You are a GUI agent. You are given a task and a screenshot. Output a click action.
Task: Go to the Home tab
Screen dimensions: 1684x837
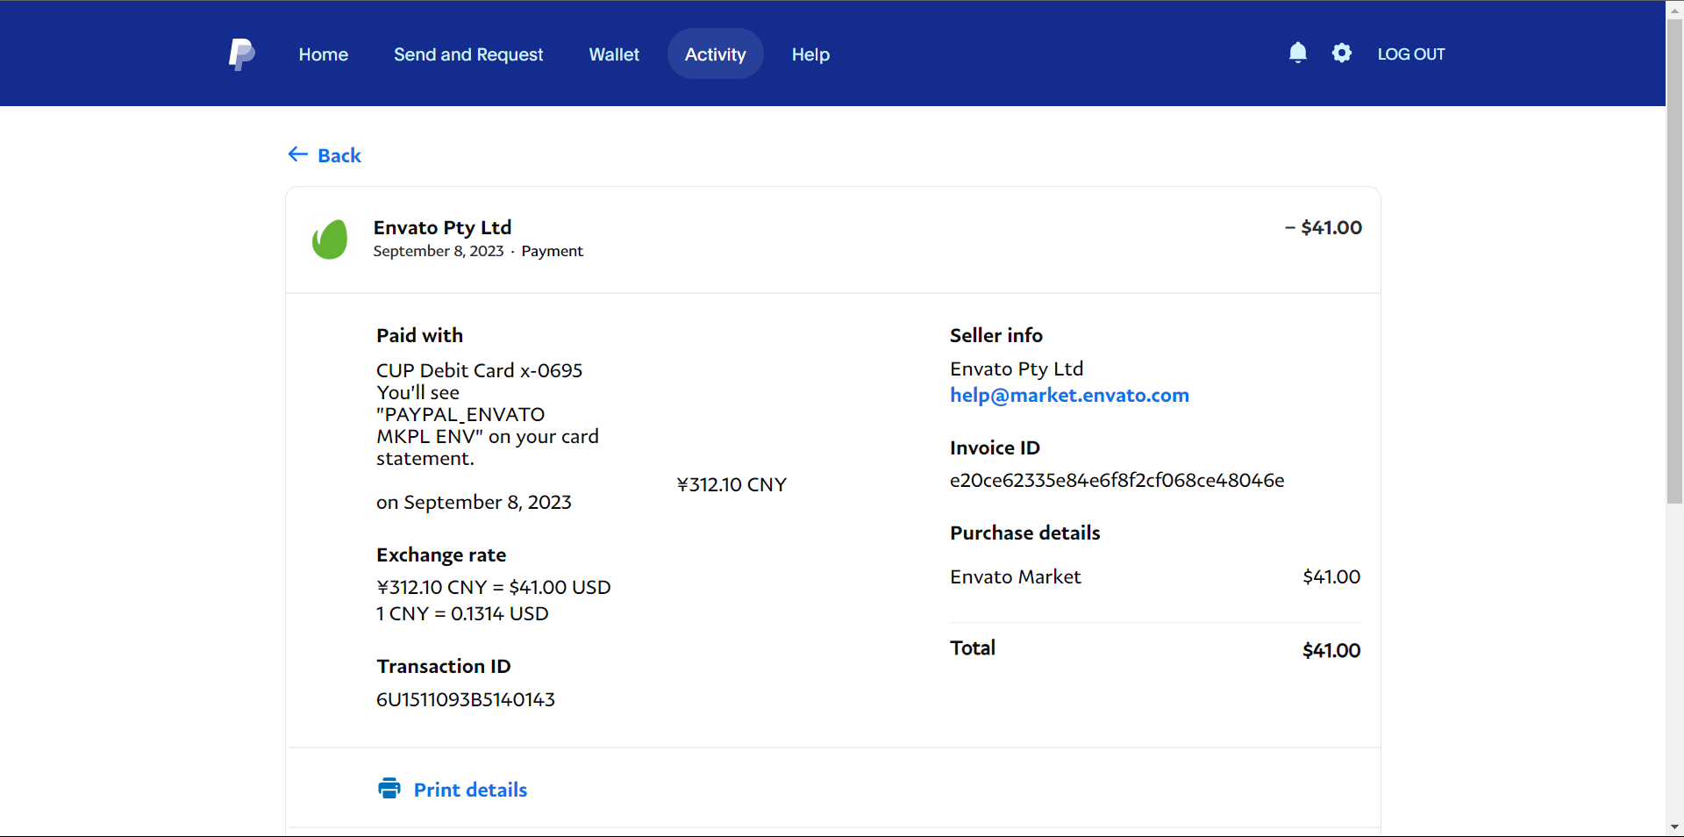323,54
